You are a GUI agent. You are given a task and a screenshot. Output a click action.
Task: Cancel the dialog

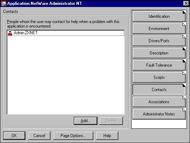point(39,136)
